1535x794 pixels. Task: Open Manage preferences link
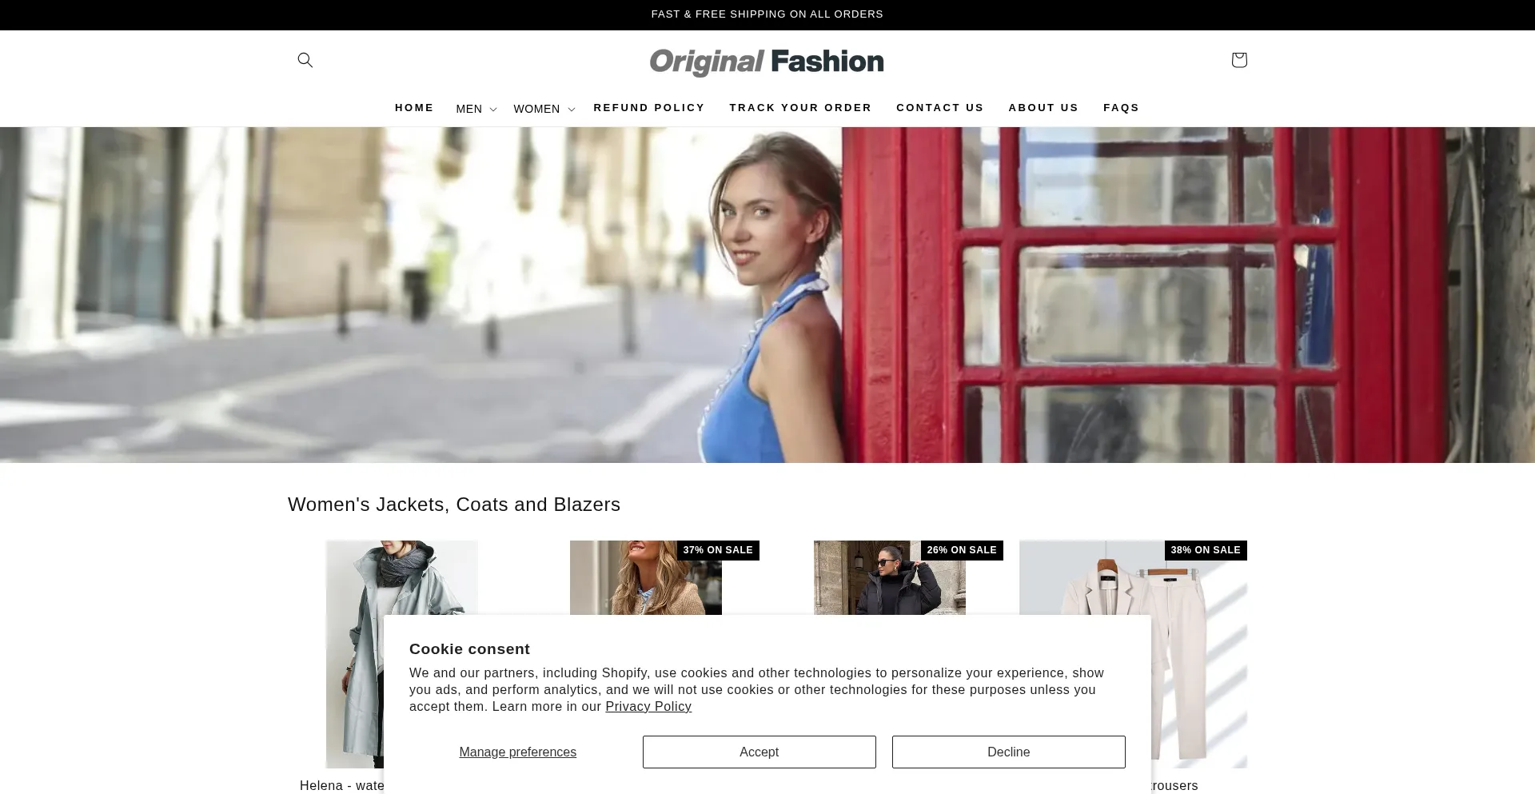(517, 752)
